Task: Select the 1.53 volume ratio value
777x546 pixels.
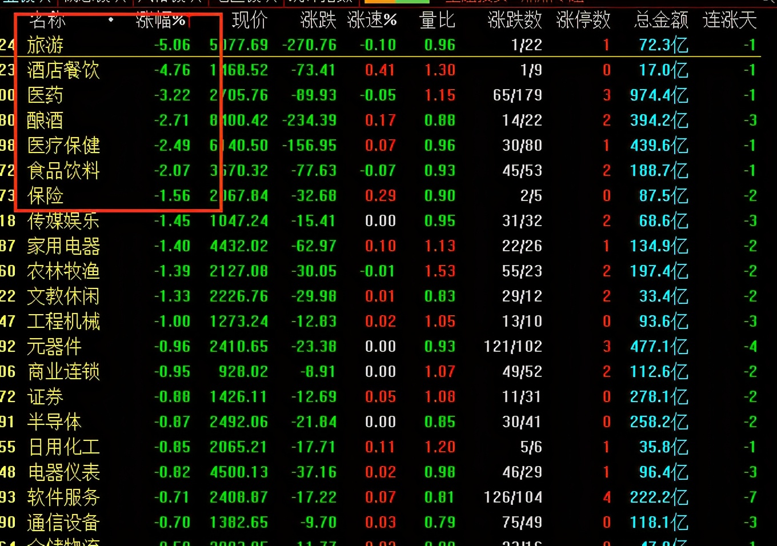Action: coord(440,271)
